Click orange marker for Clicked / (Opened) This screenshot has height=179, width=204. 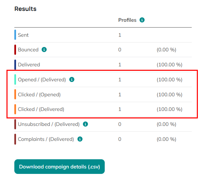[15, 94]
